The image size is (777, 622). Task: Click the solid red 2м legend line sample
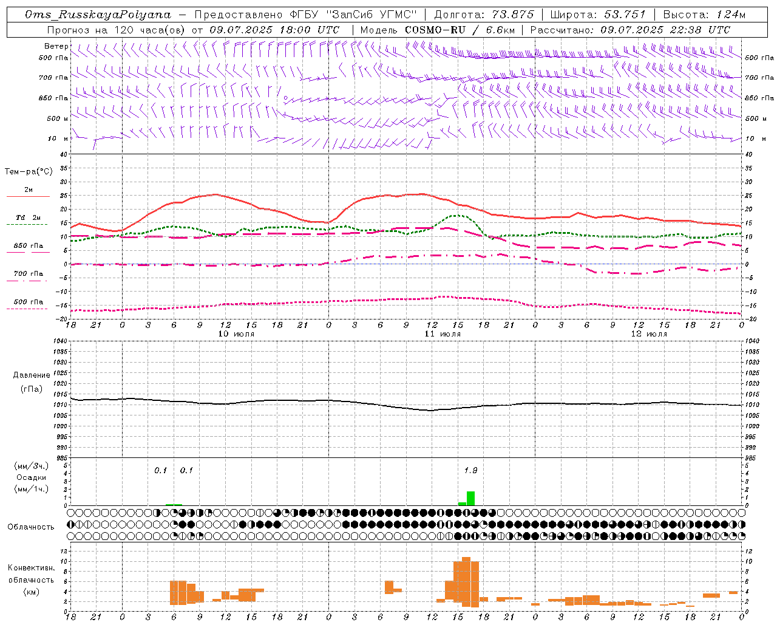coord(28,197)
